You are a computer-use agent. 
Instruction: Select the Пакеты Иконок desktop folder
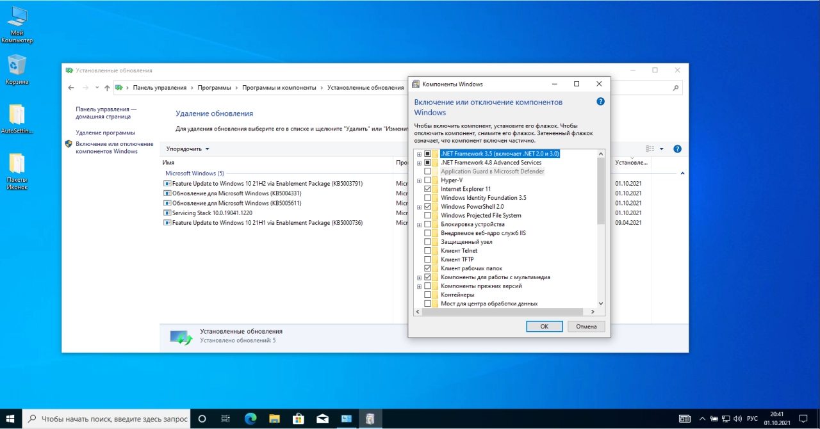tap(17, 172)
